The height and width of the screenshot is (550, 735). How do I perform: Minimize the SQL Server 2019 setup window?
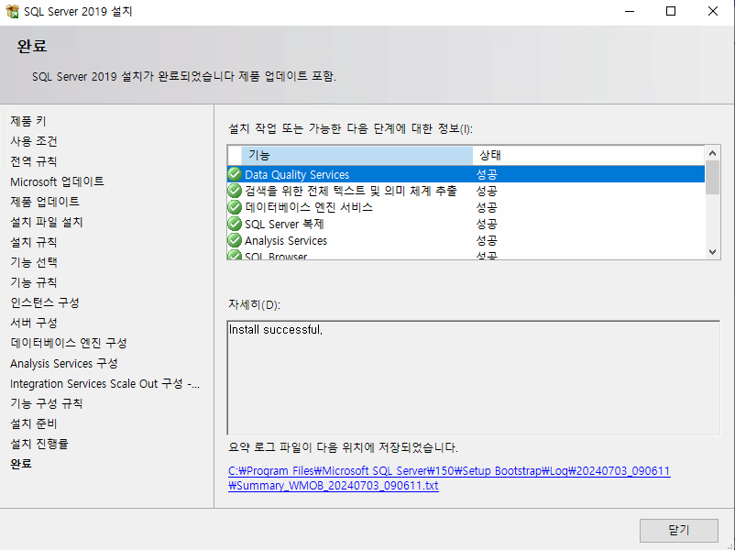[x=630, y=11]
